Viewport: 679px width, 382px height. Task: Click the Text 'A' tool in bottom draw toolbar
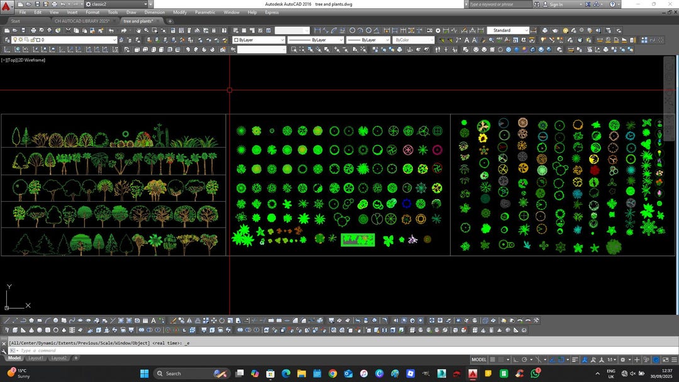click(x=153, y=320)
